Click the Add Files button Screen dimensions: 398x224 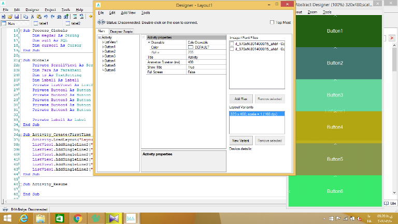tap(240, 99)
